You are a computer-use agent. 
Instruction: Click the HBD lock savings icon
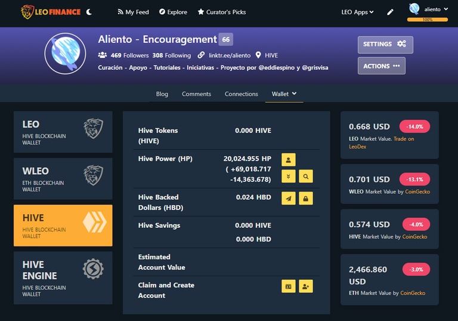(x=306, y=198)
